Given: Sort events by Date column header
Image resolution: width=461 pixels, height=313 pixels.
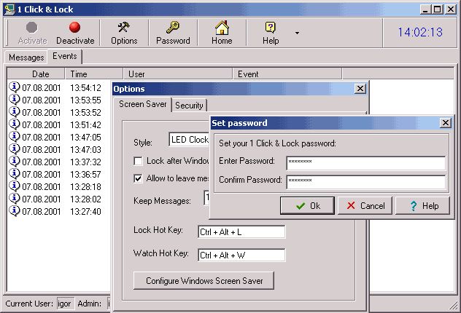Looking at the screenshot, I should click(x=36, y=74).
